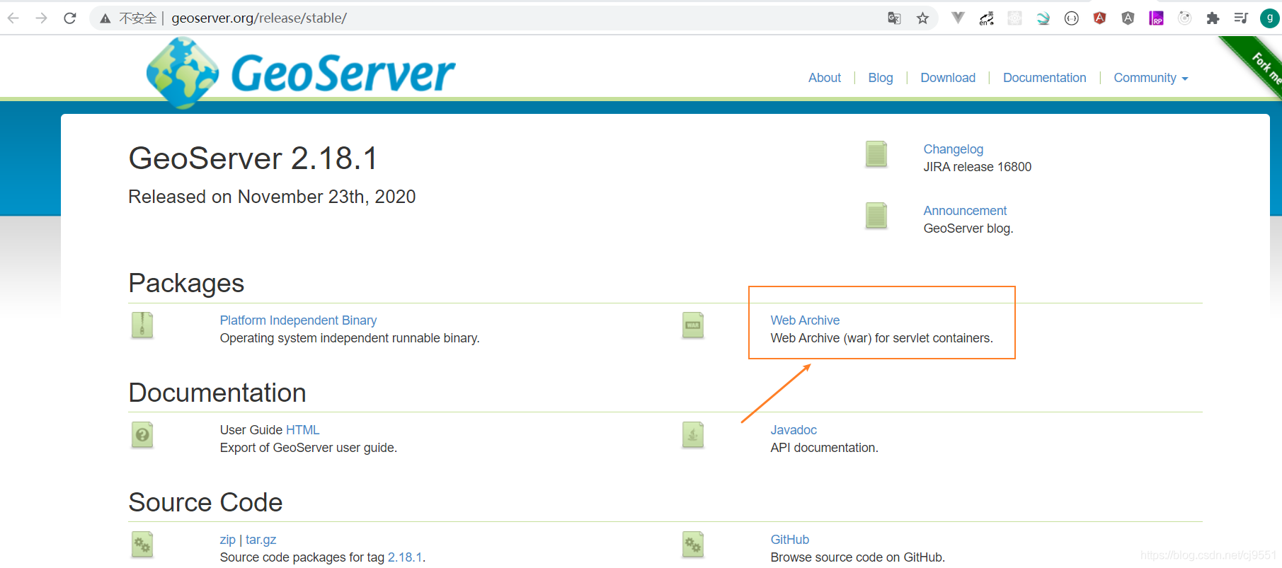Open the User Guide HTML link
This screenshot has width=1282, height=568.
pos(302,430)
